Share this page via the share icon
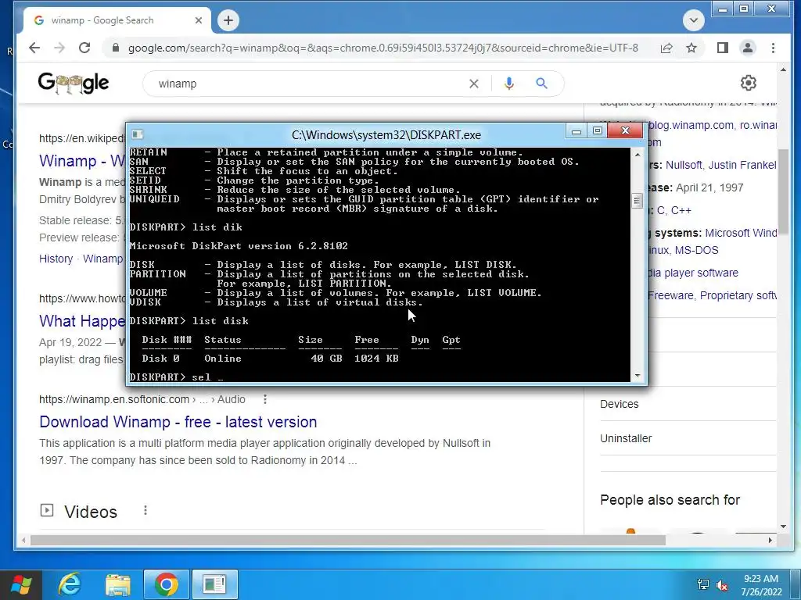Image resolution: width=801 pixels, height=600 pixels. [666, 48]
